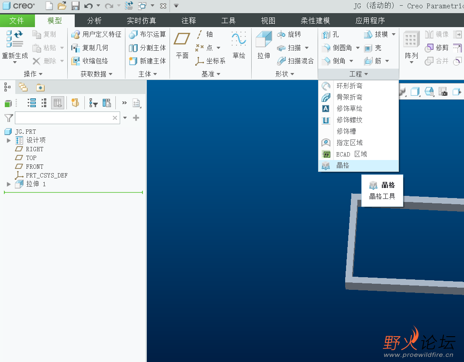
Task: Expand the Shapes (形状) group dropdown
Action: tap(285, 74)
